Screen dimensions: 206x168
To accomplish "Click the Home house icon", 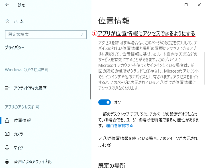I will click(7, 21).
